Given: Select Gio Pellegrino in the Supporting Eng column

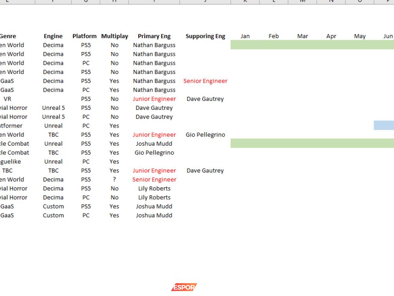Looking at the screenshot, I should (x=205, y=135).
